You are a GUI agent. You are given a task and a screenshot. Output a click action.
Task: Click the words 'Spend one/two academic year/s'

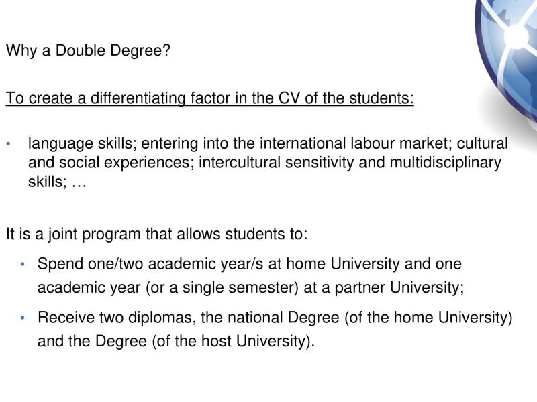tap(150, 264)
